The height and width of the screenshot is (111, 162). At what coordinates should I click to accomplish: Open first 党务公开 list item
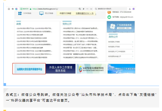(81, 28)
